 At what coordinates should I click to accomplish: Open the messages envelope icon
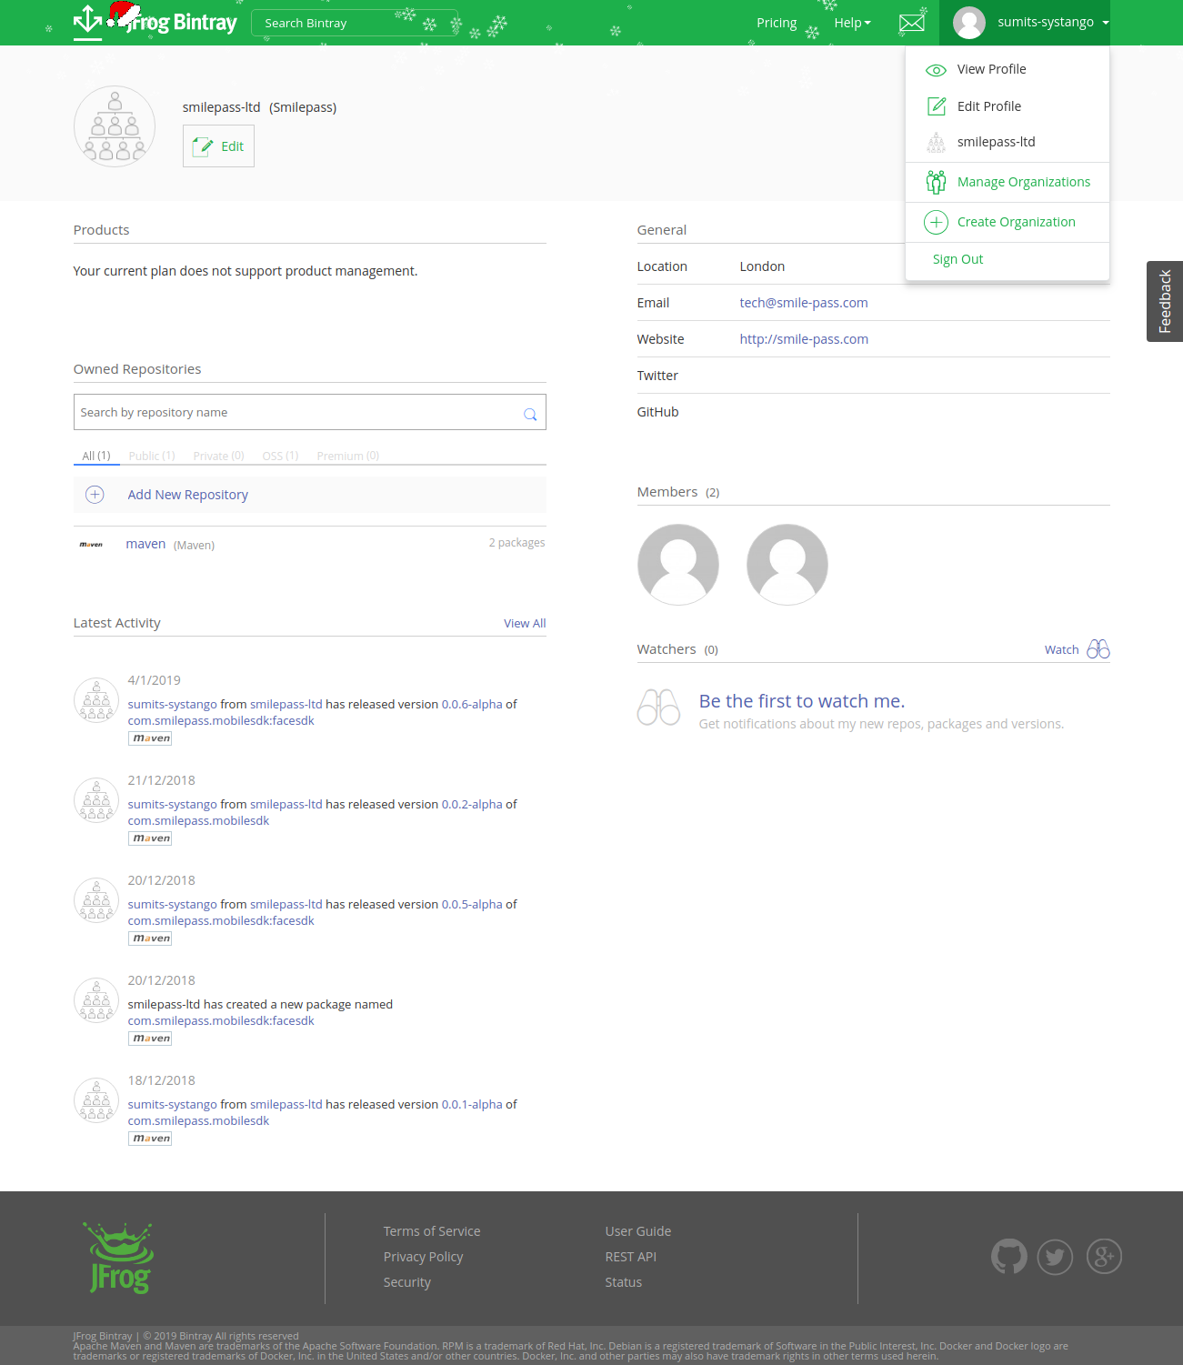tap(912, 23)
